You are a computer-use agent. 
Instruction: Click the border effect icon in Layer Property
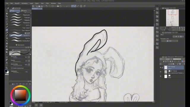point(174,37)
